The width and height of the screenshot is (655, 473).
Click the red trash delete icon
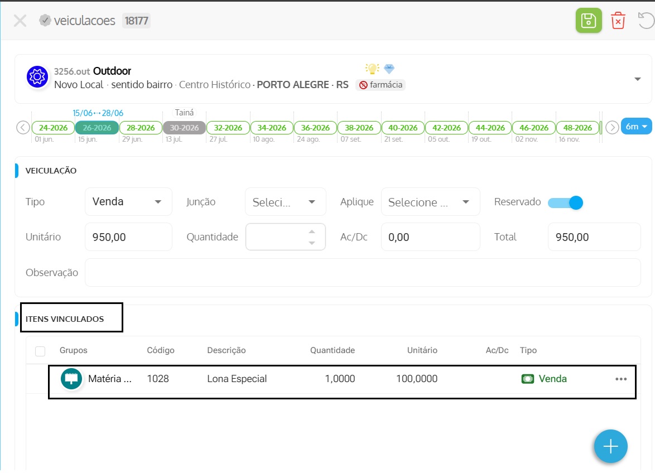point(618,21)
